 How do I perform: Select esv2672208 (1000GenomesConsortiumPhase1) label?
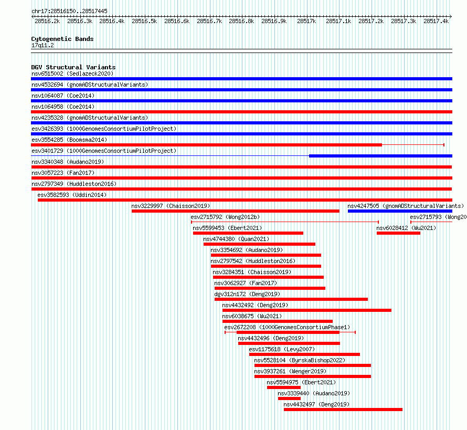287,327
